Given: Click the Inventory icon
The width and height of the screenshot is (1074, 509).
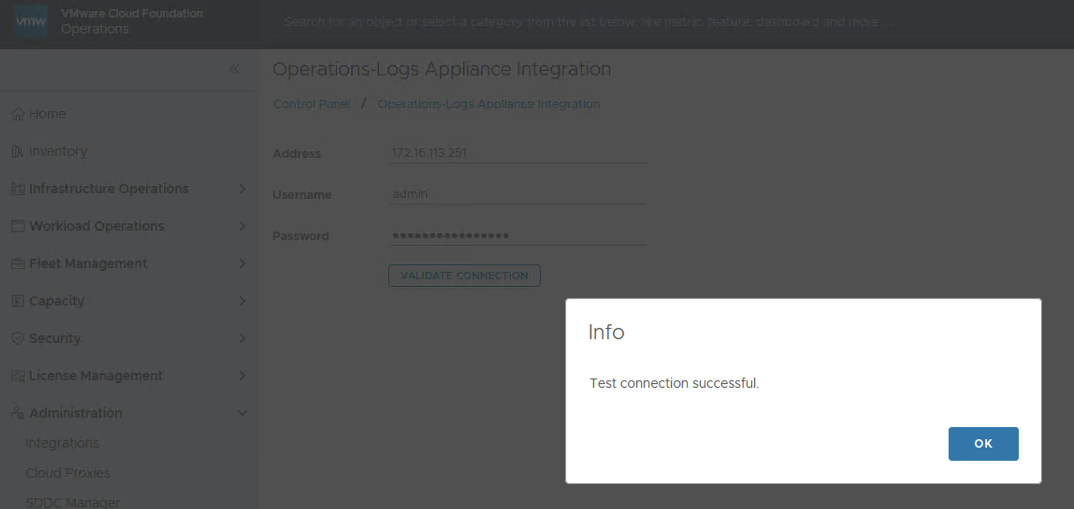Looking at the screenshot, I should 18,151.
